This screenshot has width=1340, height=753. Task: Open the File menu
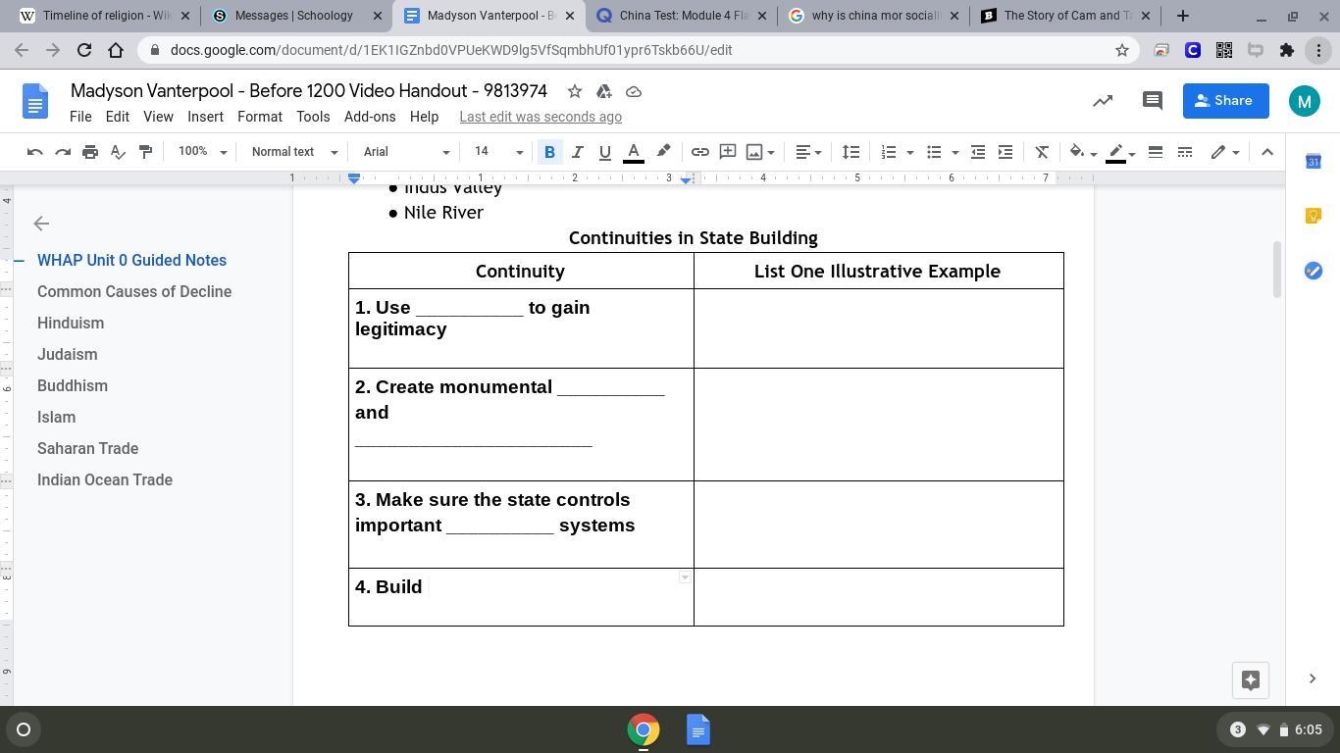tap(80, 117)
